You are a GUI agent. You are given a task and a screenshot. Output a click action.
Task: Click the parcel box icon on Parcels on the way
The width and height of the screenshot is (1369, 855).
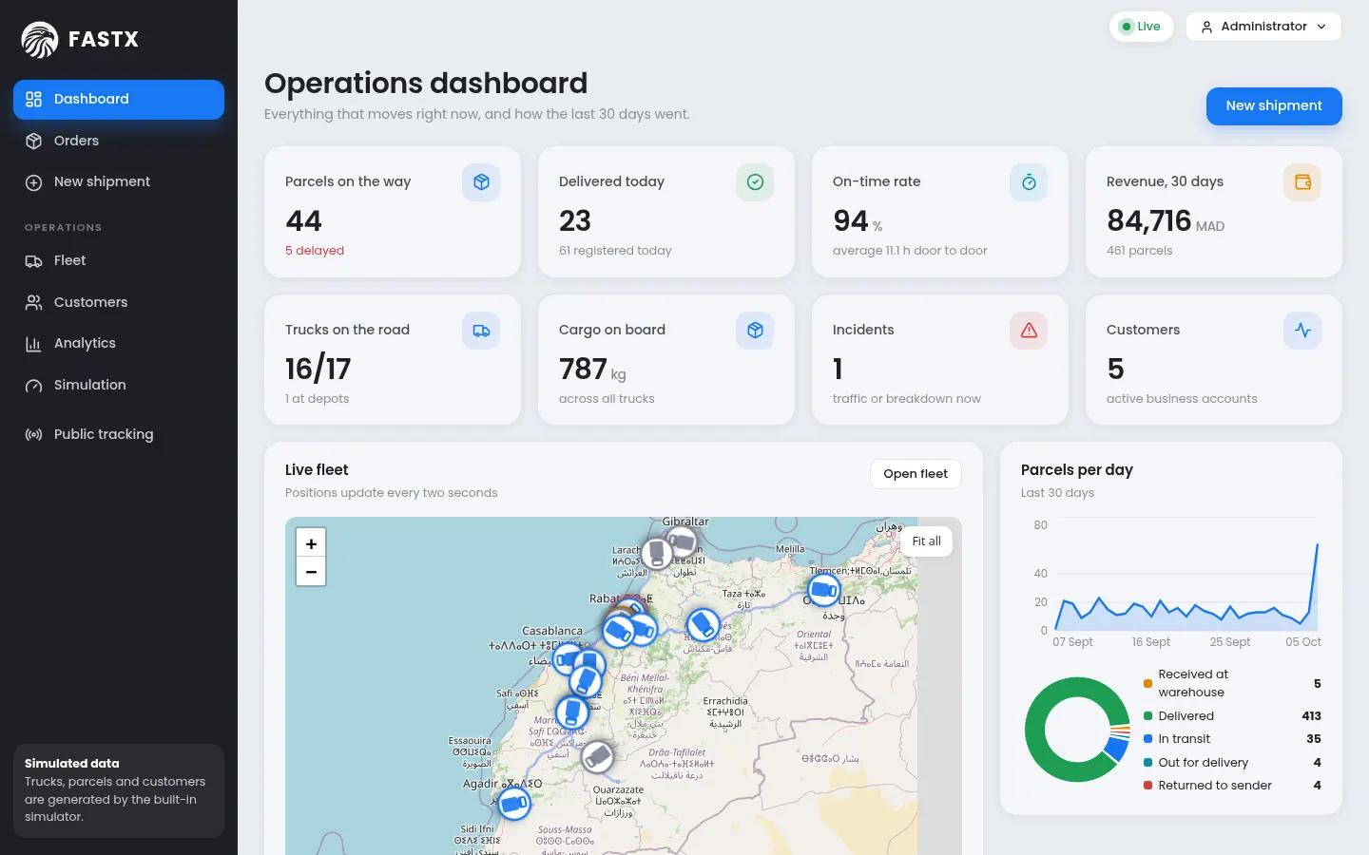(481, 182)
